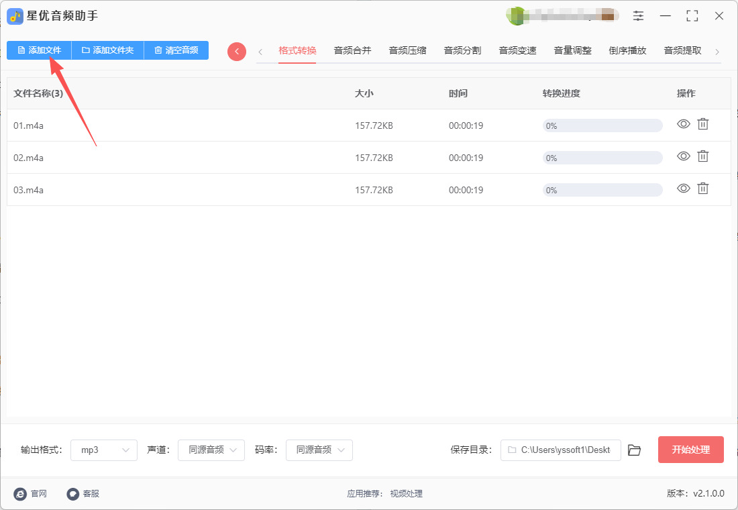Select the 音频压缩 tab
The width and height of the screenshot is (738, 510).
pyautogui.click(x=407, y=50)
